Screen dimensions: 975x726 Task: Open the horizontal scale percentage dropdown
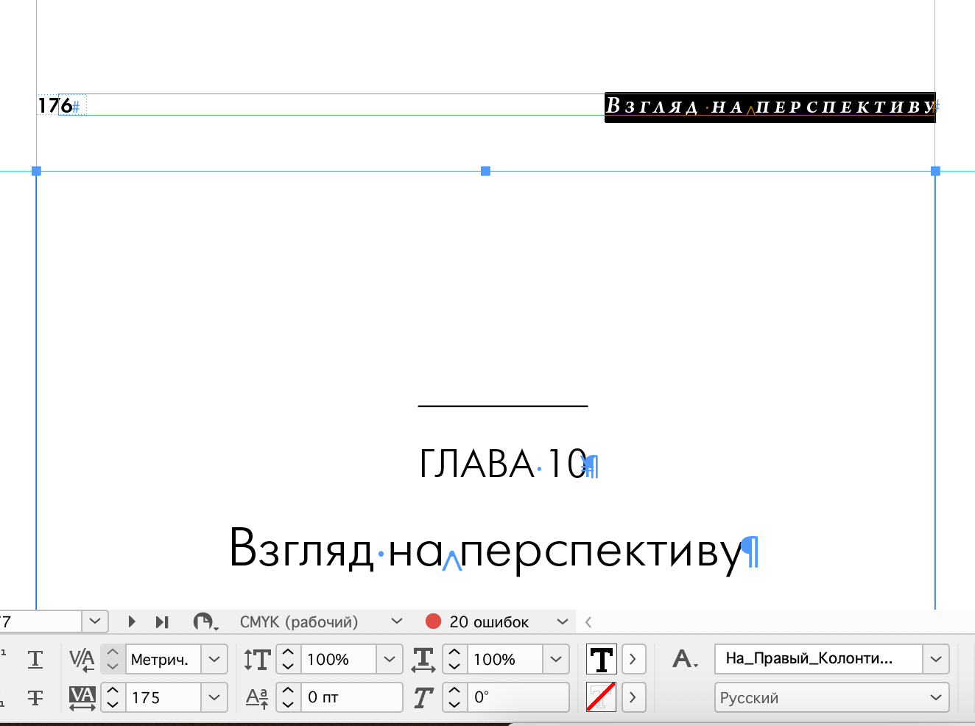pos(556,659)
